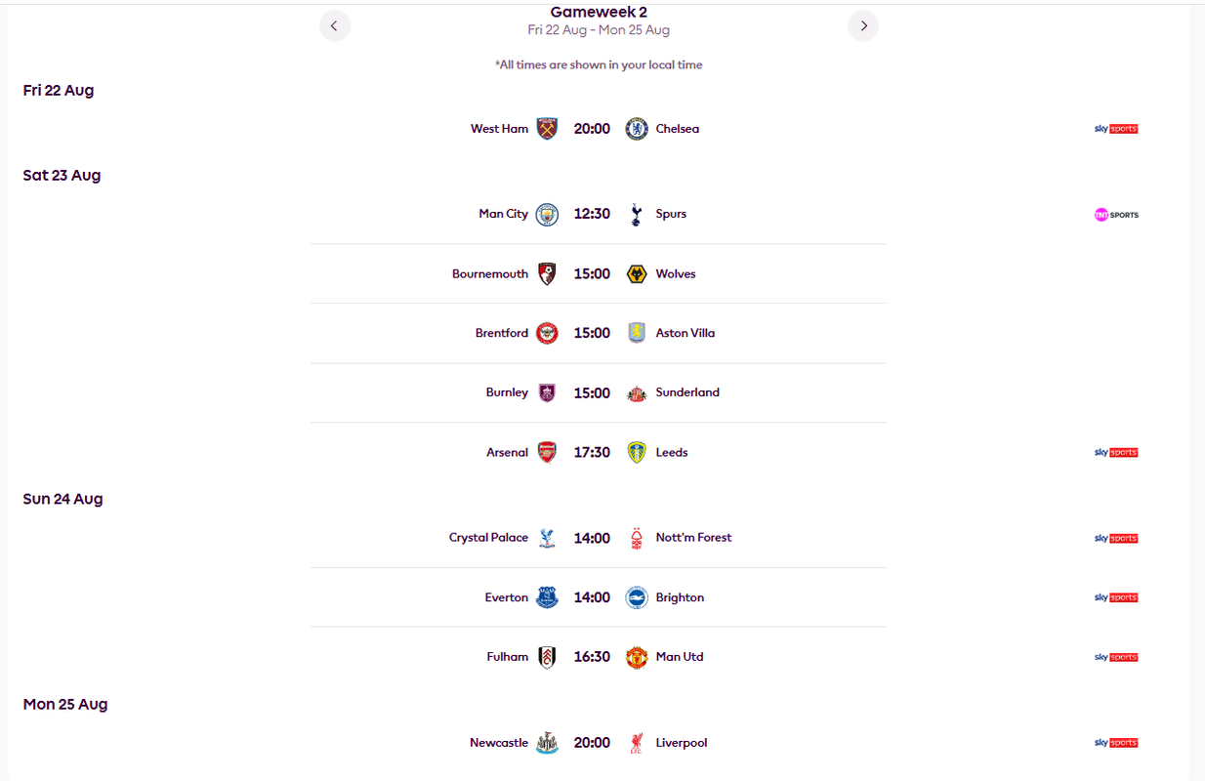
Task: Open the Sunderland team link
Action: coord(687,392)
